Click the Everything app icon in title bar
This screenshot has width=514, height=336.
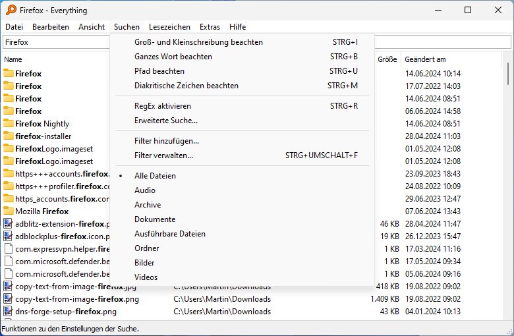tap(9, 11)
